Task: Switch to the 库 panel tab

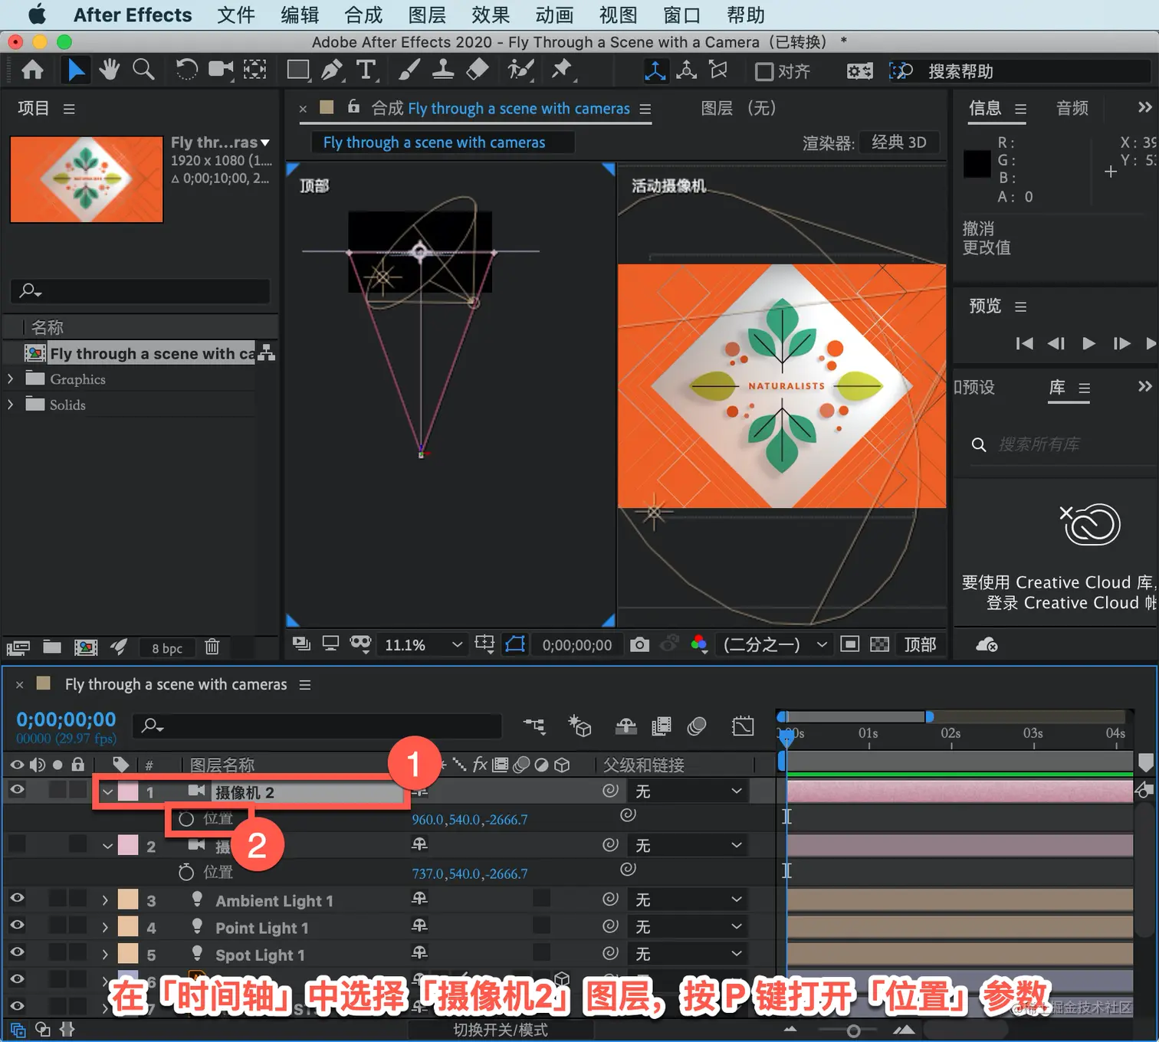Action: [1057, 387]
